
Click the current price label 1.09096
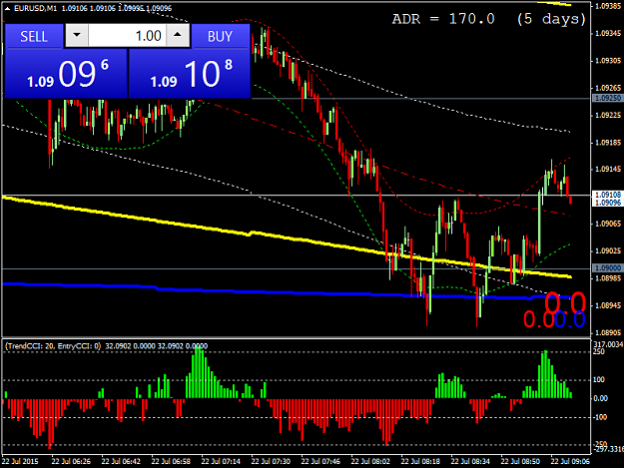point(607,203)
